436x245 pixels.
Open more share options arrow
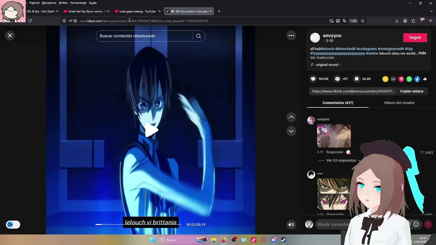[x=425, y=79]
